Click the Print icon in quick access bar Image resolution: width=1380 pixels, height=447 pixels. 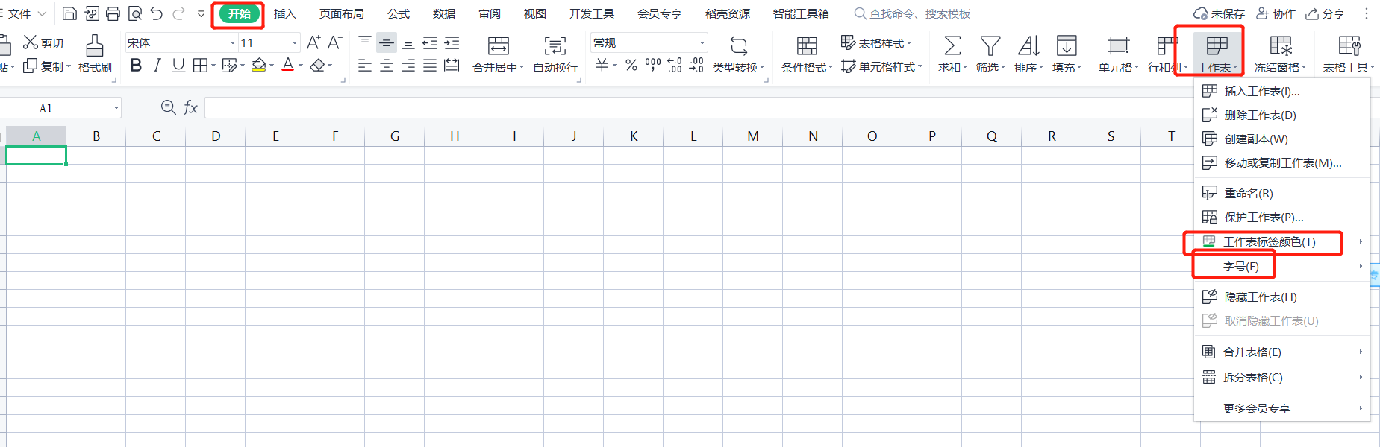[113, 13]
